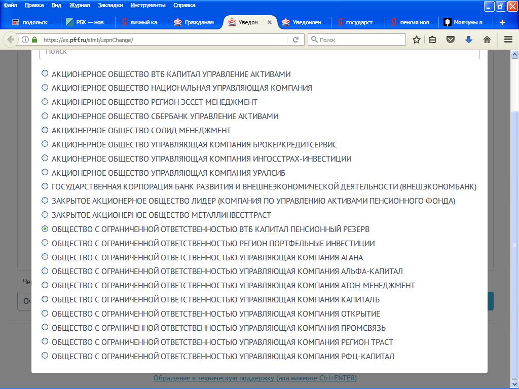Click the back navigation arrow
The image size is (519, 389).
(x=11, y=40)
